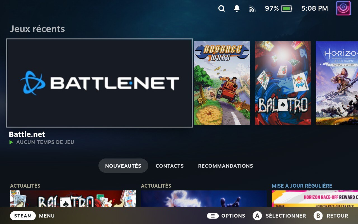
Task: Click RETOUR in the footer
Action: [x=337, y=216]
